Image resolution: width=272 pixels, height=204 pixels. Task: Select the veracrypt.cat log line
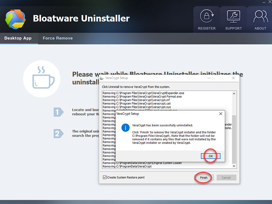tap(137, 104)
